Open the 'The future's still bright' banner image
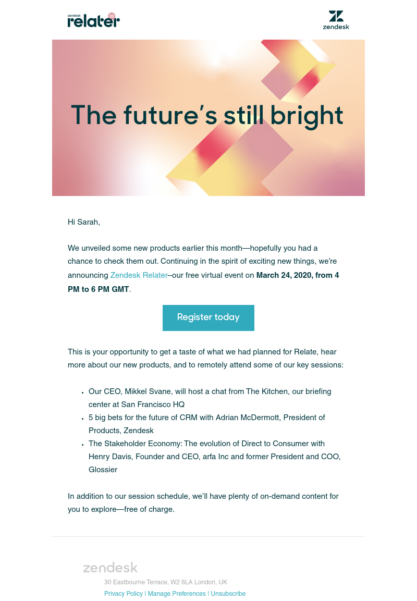Image resolution: width=417 pixels, height=601 pixels. coord(208,118)
